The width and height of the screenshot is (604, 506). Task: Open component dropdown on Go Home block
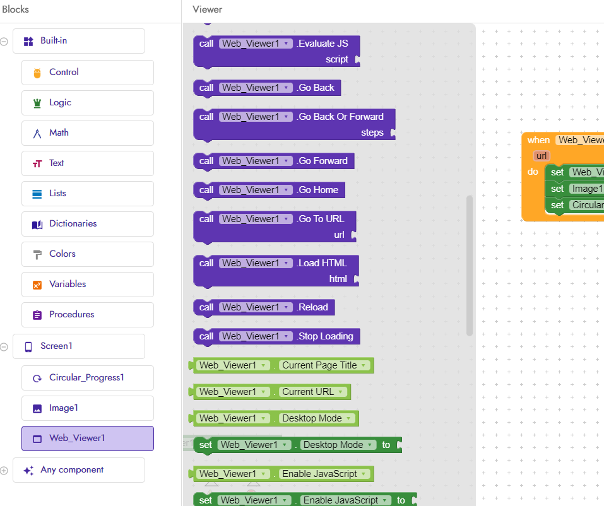pos(288,190)
